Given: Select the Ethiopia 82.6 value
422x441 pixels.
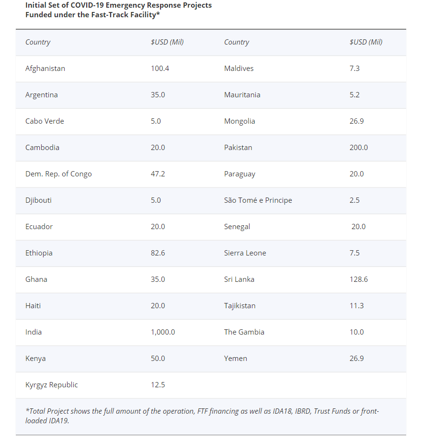Looking at the screenshot, I should pos(158,253).
